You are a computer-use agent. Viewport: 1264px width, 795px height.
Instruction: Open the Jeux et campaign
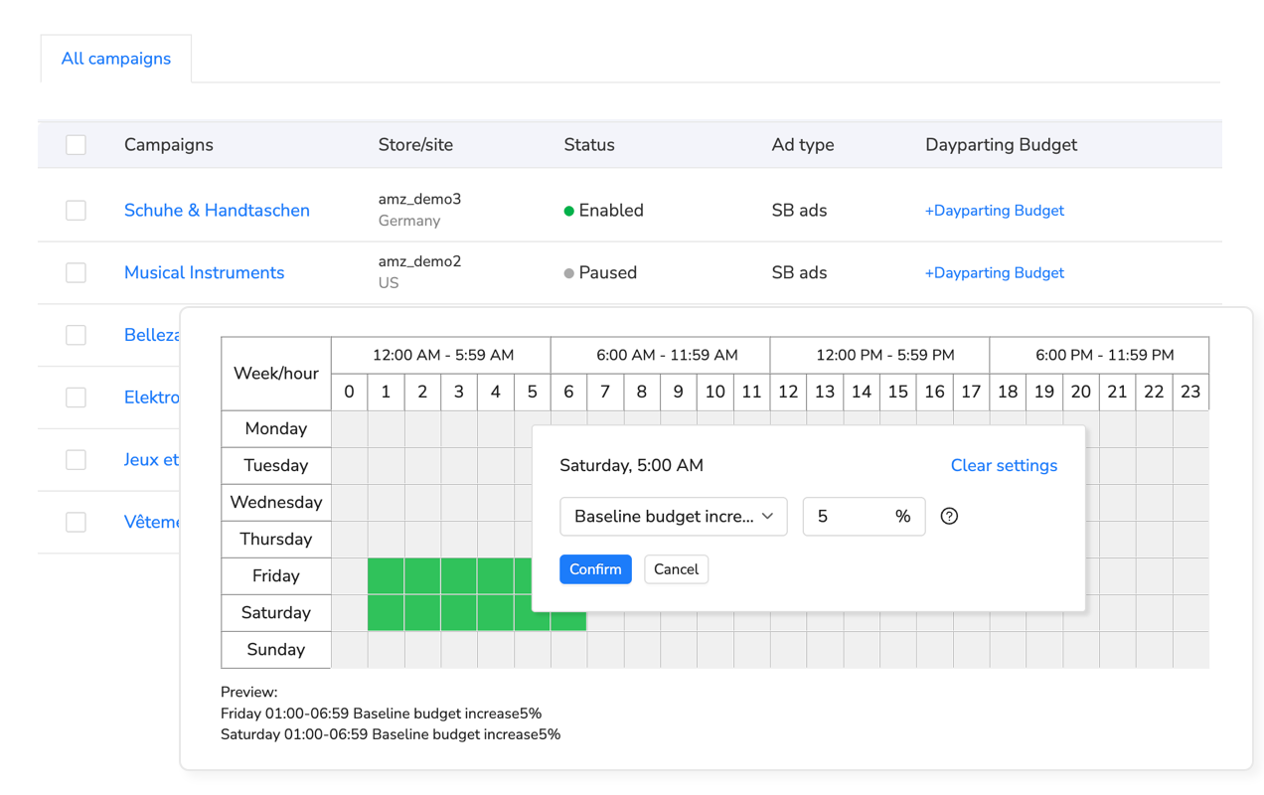point(151,459)
